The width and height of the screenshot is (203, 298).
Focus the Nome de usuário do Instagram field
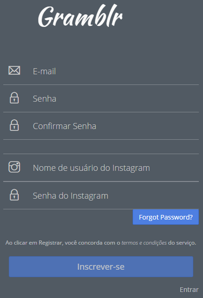point(101,168)
